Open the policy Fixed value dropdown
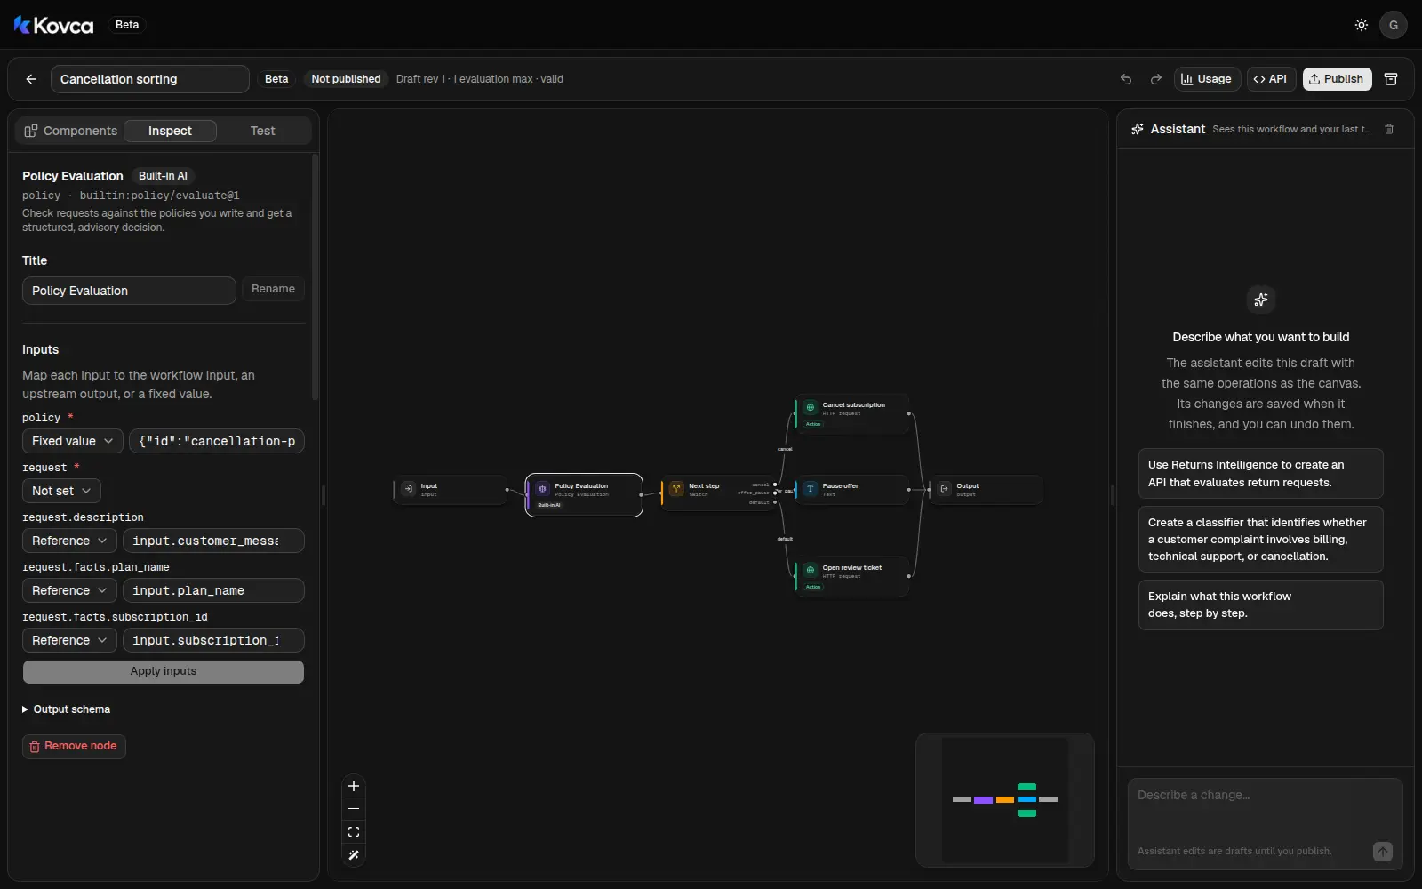Screen dimensions: 1422x889 [72, 441]
